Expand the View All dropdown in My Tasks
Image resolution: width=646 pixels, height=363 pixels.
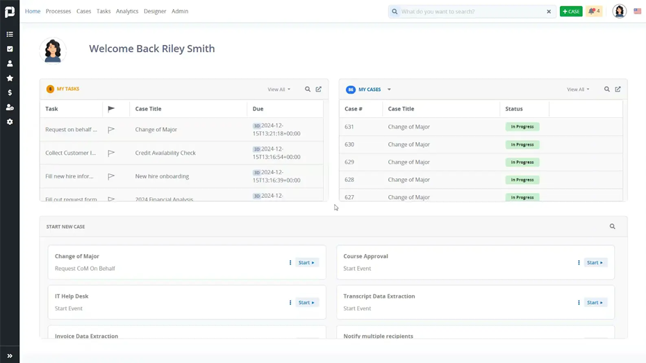pyautogui.click(x=279, y=90)
